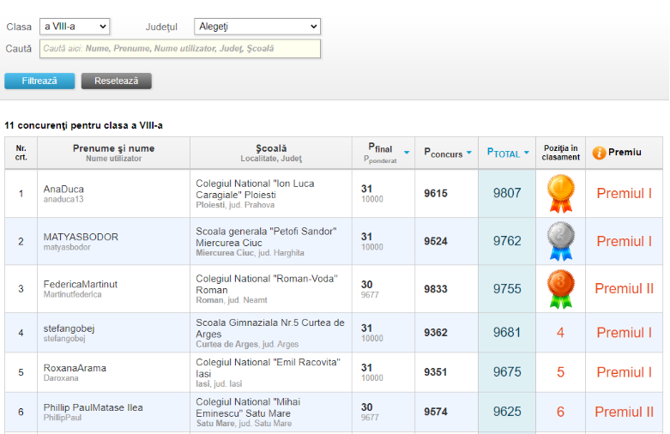
Task: Open MATYASBODOR's profile
Action: click(81, 237)
